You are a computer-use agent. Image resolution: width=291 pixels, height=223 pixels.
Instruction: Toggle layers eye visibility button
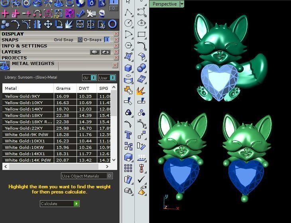[105, 52]
